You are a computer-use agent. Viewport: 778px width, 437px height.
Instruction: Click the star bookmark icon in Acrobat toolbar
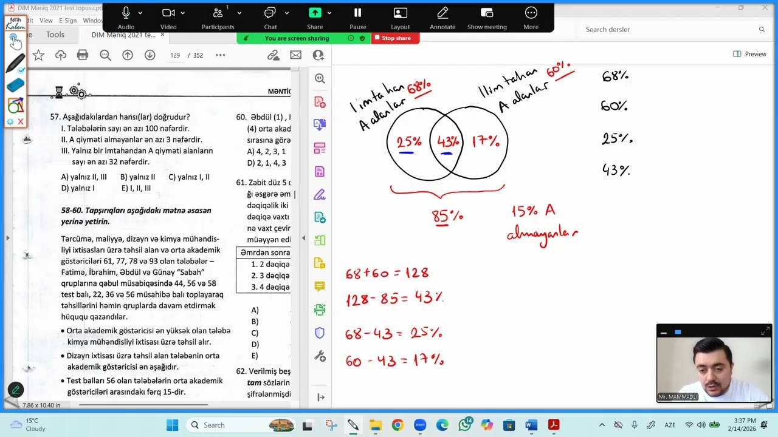(x=38, y=55)
